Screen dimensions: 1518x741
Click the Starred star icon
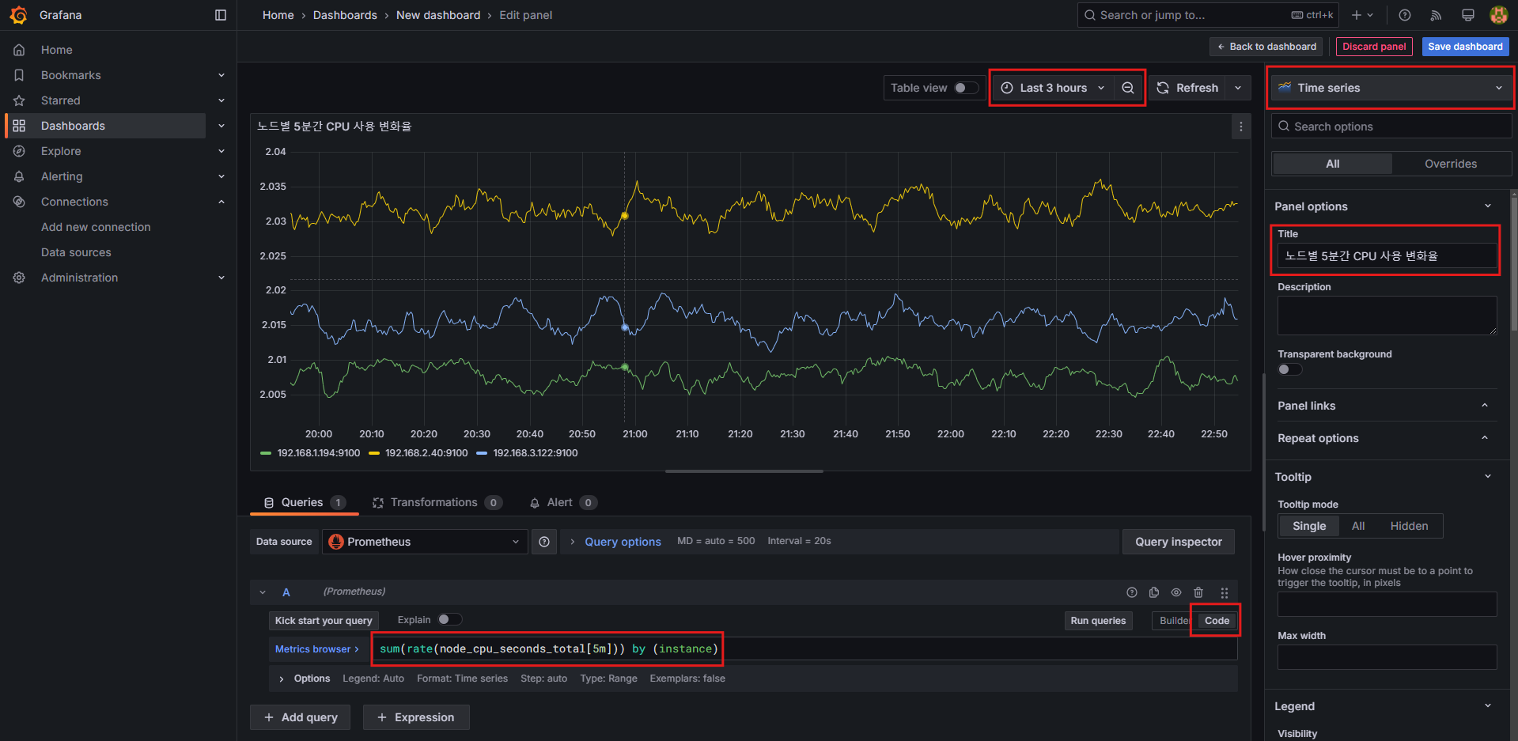pos(19,100)
